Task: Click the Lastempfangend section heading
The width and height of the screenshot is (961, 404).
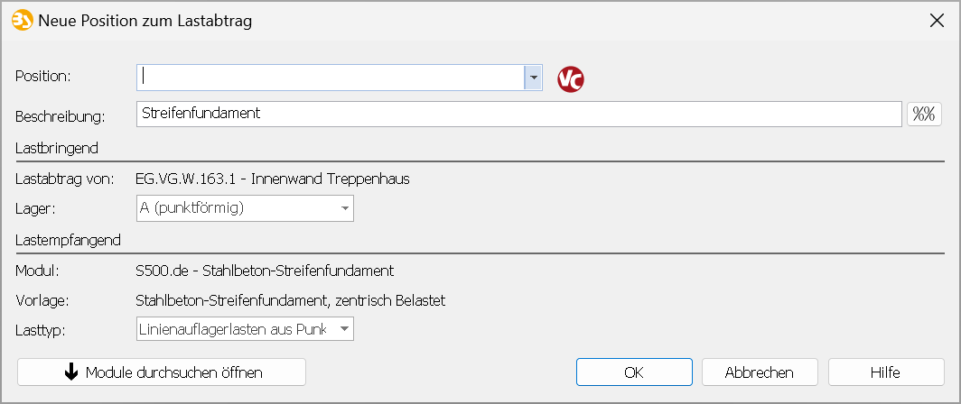Action: (x=68, y=240)
